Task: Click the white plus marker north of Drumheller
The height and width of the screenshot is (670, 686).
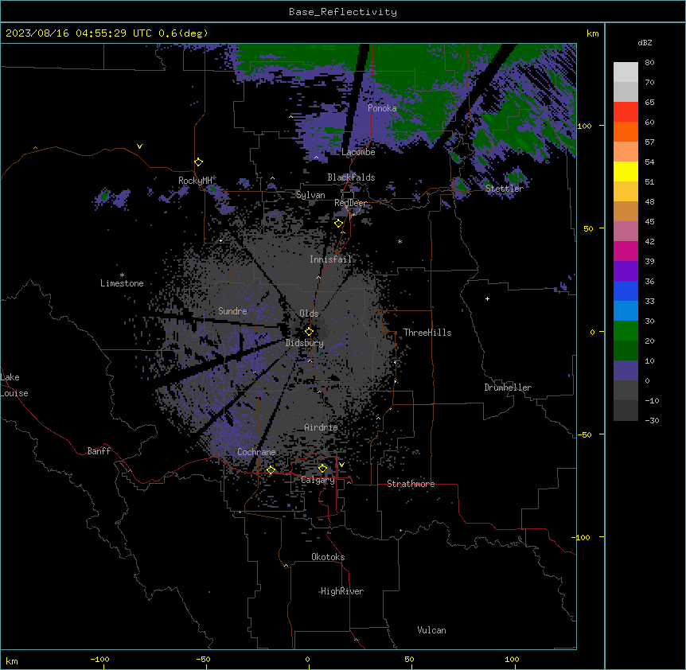Action: [x=487, y=298]
